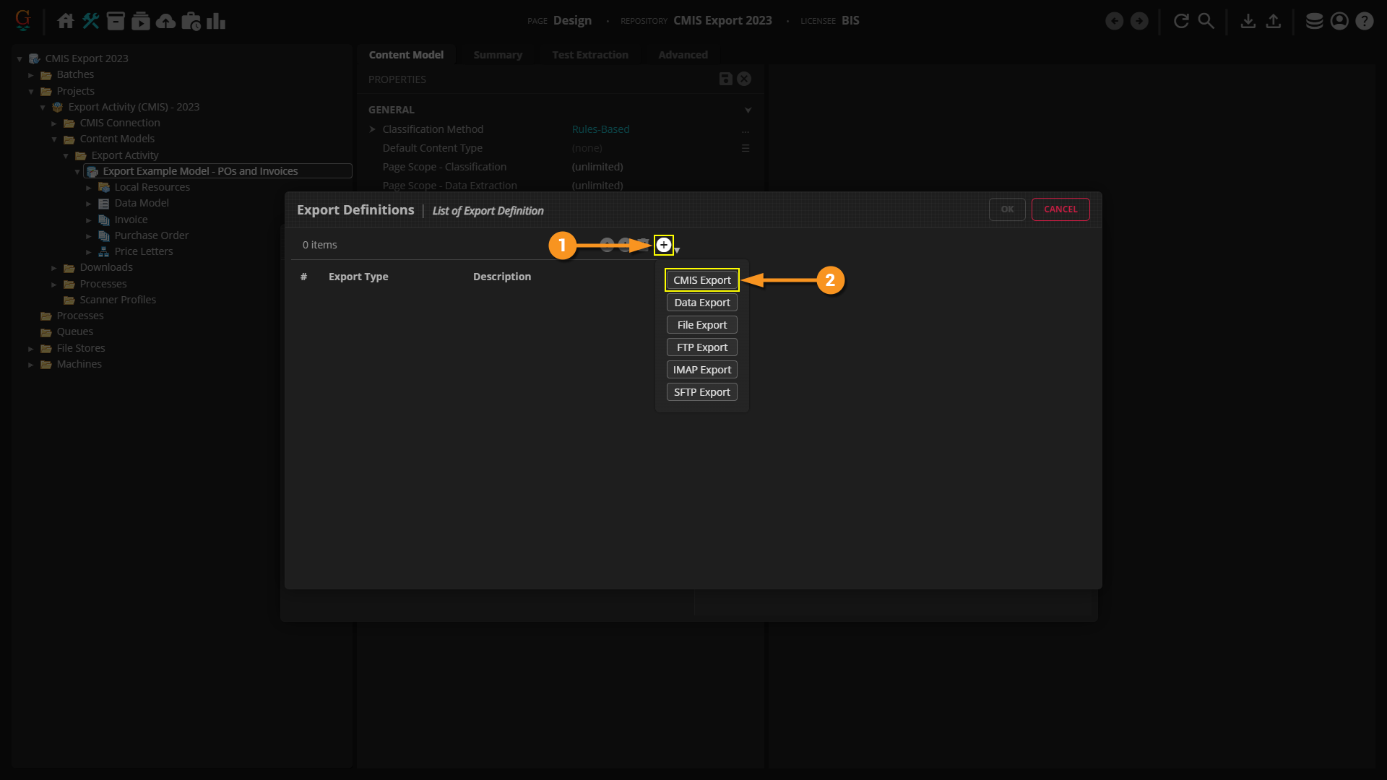Click the bar chart stats icon
The width and height of the screenshot is (1387, 780).
point(215,21)
